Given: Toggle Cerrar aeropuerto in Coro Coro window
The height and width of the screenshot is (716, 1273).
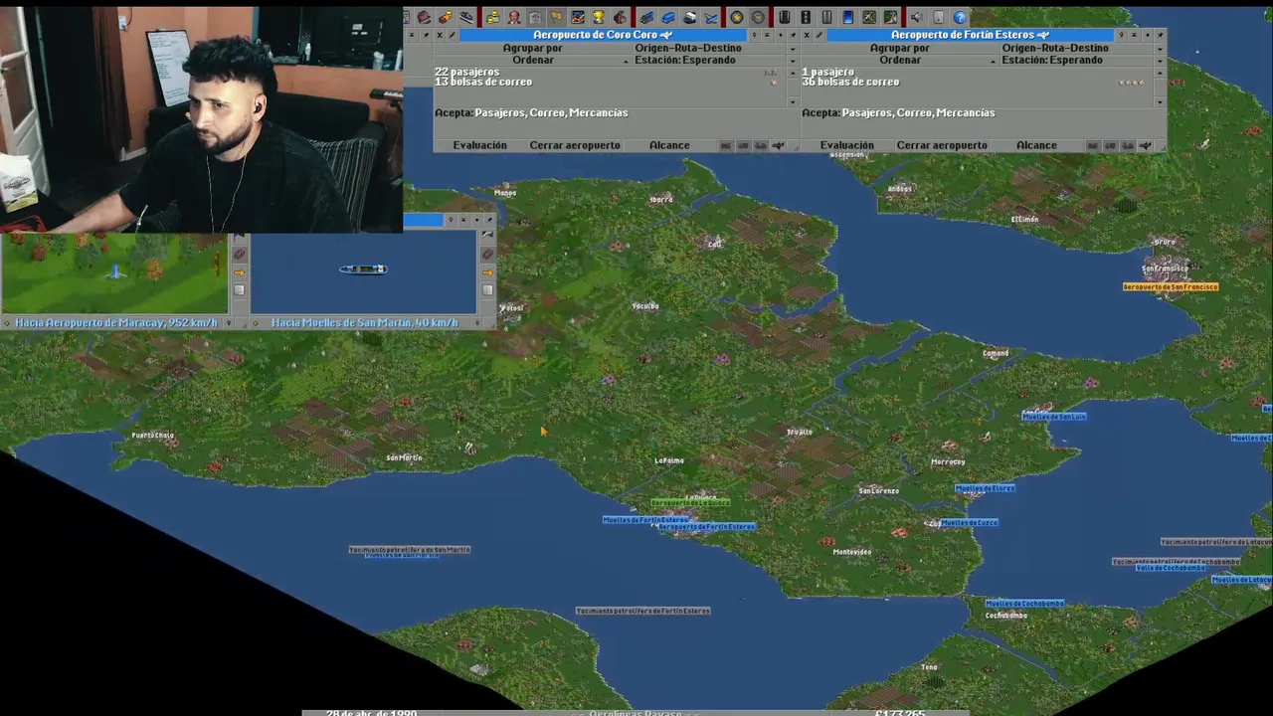Looking at the screenshot, I should (575, 145).
